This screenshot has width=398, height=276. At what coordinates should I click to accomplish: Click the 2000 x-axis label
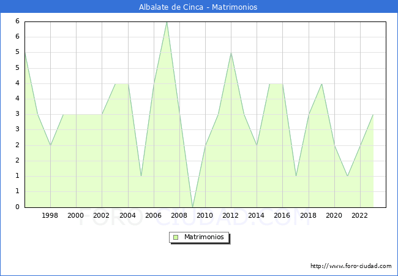[x=76, y=215]
